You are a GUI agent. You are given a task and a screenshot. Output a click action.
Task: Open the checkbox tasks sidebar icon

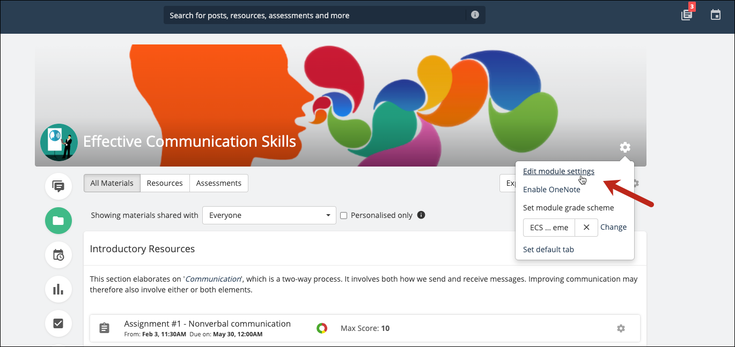58,323
